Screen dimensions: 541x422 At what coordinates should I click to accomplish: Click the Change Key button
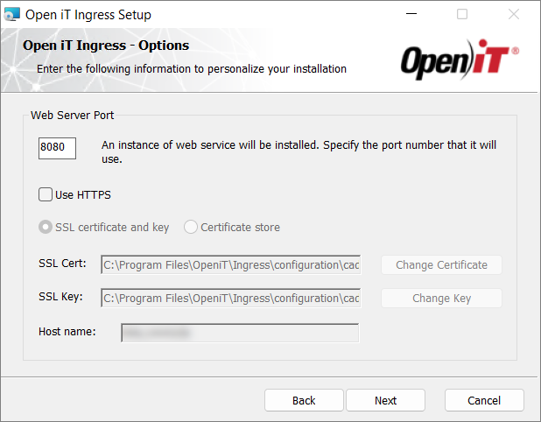(441, 299)
